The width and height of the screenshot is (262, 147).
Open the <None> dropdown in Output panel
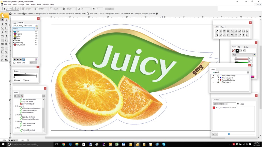pyautogui.click(x=23, y=29)
